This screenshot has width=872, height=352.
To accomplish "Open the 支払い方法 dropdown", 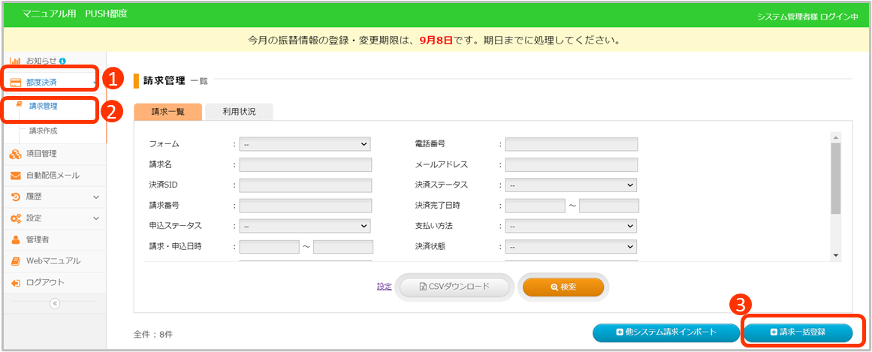I will coord(571,225).
